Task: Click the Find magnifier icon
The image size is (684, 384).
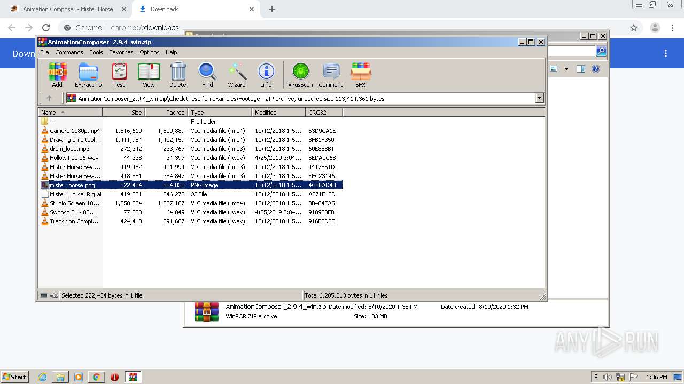Action: [x=207, y=75]
